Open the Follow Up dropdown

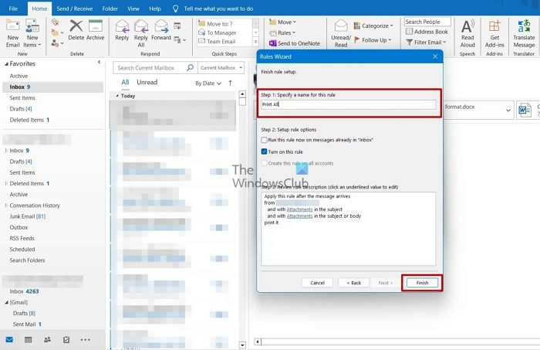coord(373,40)
